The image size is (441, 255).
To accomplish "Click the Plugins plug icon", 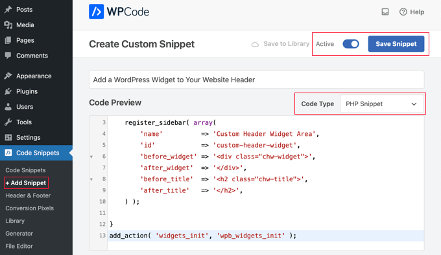I will [8, 91].
